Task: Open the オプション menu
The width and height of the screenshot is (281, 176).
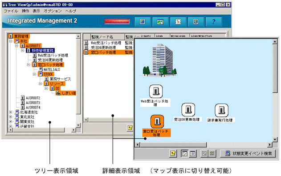Action: [53, 11]
